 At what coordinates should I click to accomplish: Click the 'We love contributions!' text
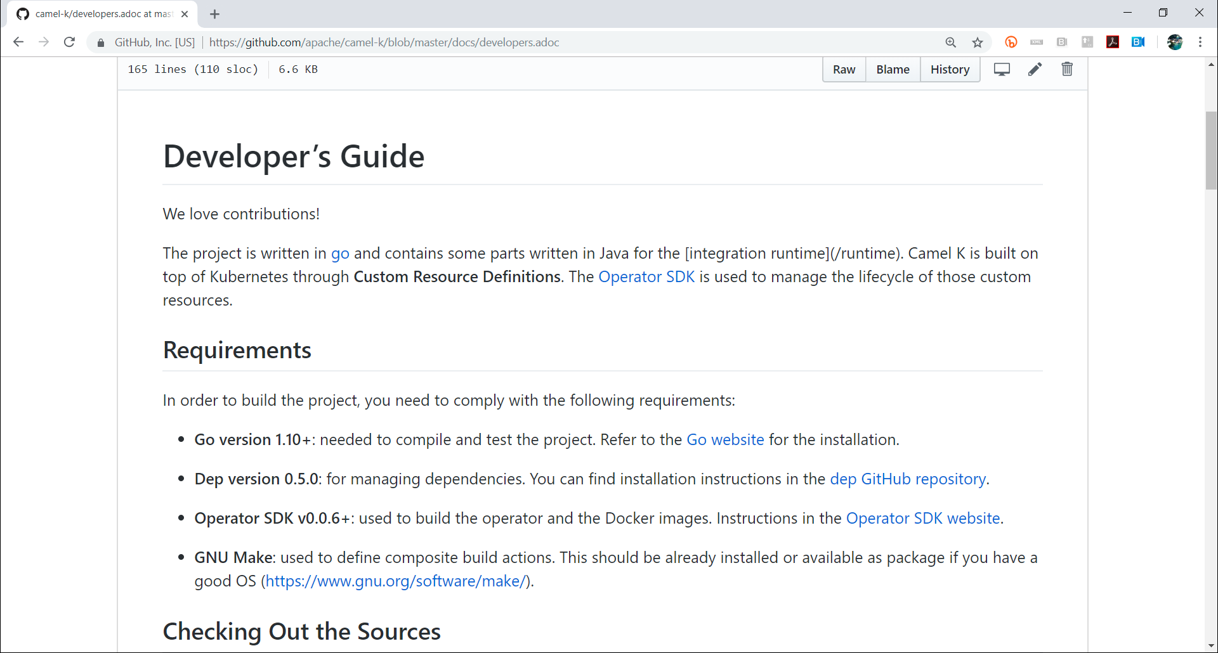click(241, 214)
